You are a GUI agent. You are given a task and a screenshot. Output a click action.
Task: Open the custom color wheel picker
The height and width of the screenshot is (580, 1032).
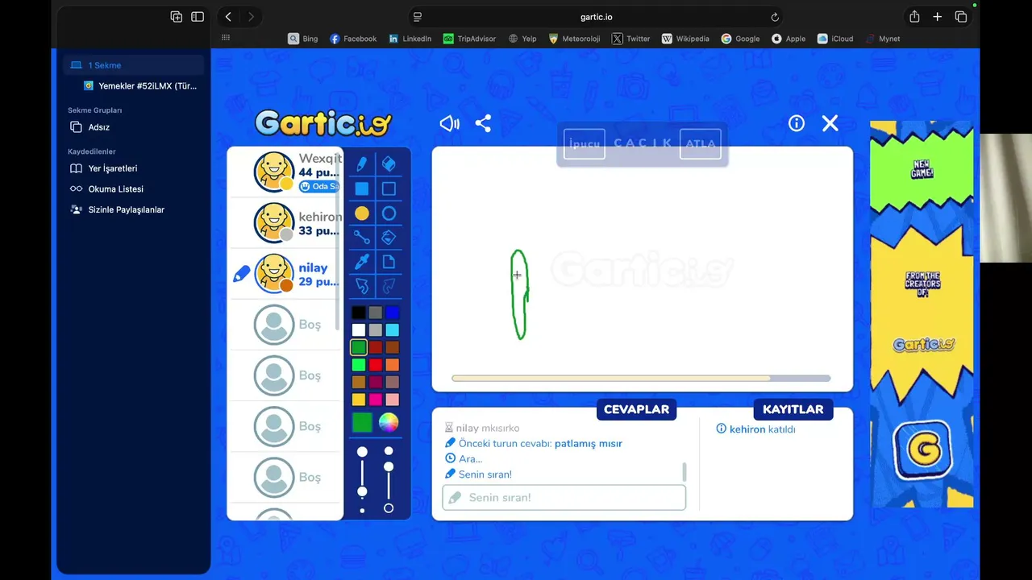point(389,422)
